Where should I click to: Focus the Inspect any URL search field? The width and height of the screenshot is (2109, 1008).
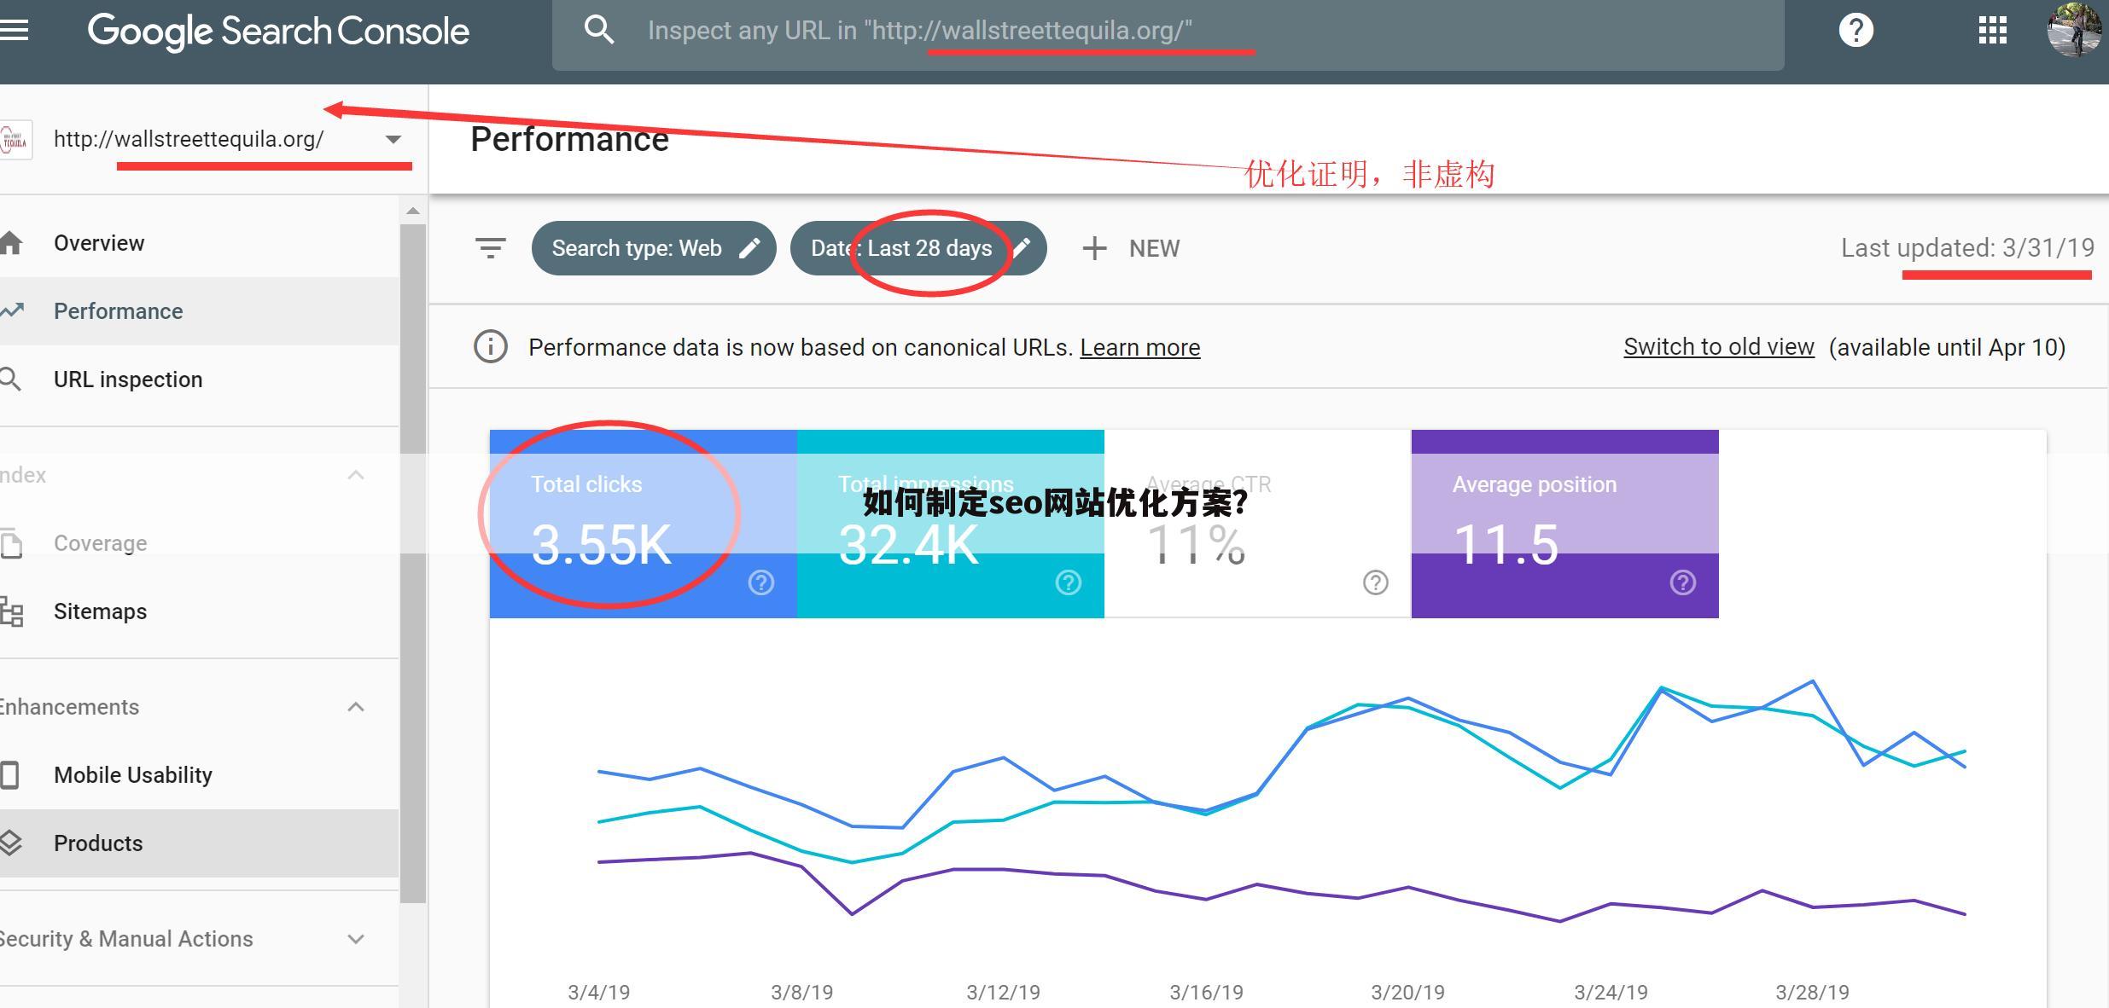click(x=1168, y=34)
